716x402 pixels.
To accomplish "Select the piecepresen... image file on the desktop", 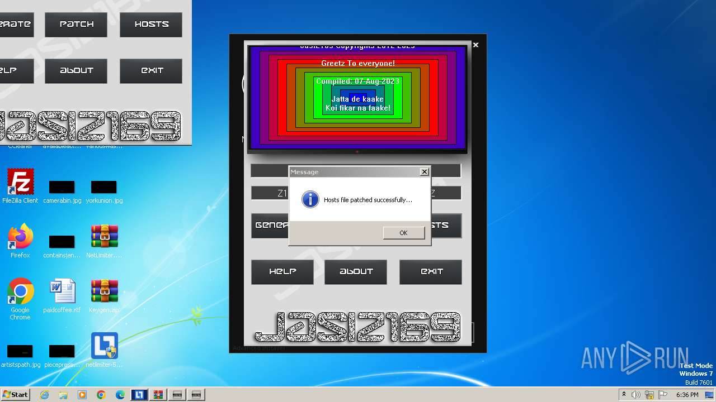I will click(62, 356).
